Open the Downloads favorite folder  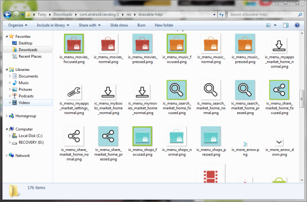click(28, 50)
